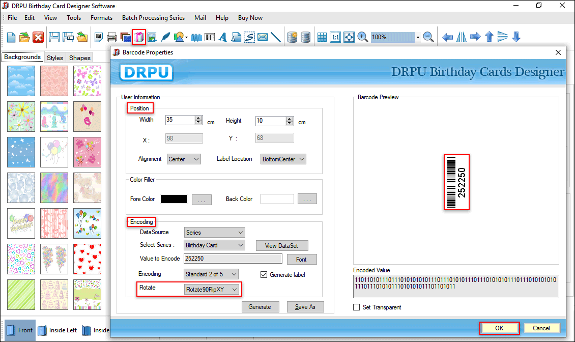Click the black Fore Color swatch
Viewport: 575px width, 342px height.
174,199
